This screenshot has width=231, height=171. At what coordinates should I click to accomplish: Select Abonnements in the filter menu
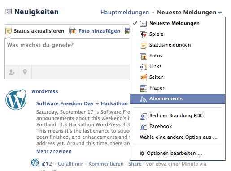178,99
